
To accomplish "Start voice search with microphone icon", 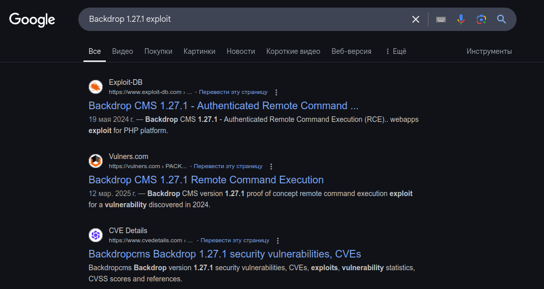I will (x=461, y=19).
